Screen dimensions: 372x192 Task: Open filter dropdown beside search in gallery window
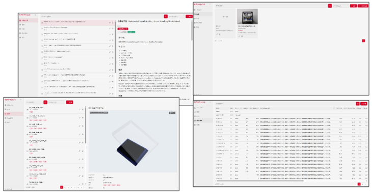click(341, 6)
